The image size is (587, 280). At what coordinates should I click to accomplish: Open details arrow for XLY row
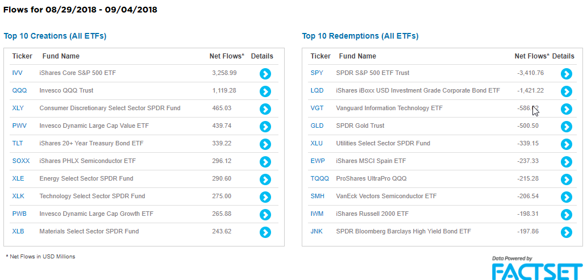pos(265,109)
